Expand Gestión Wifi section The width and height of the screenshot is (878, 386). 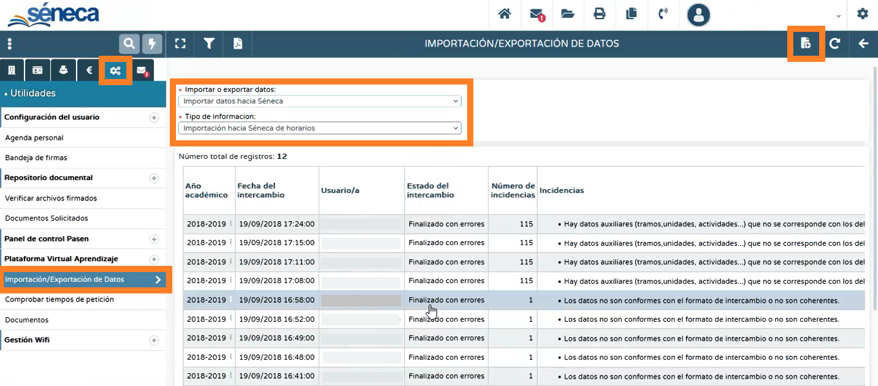coord(154,340)
